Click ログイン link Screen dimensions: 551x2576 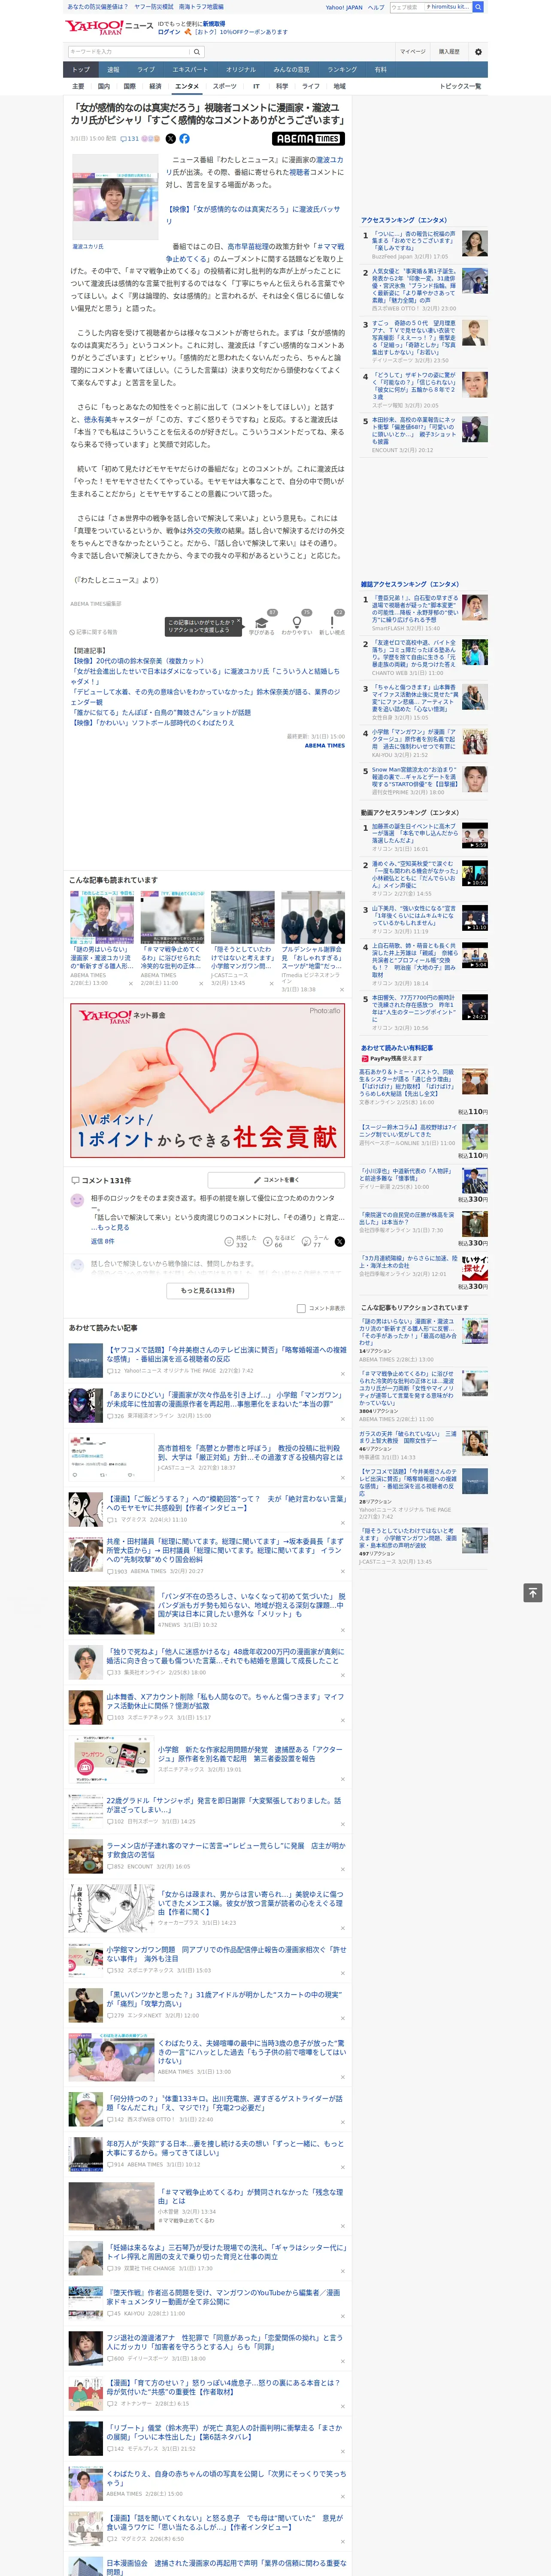pos(169,32)
